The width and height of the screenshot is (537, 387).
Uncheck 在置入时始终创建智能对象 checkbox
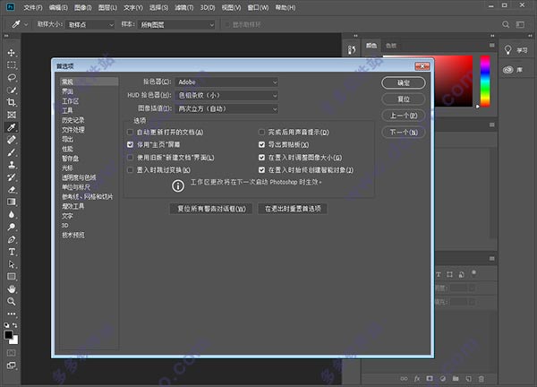coord(261,169)
